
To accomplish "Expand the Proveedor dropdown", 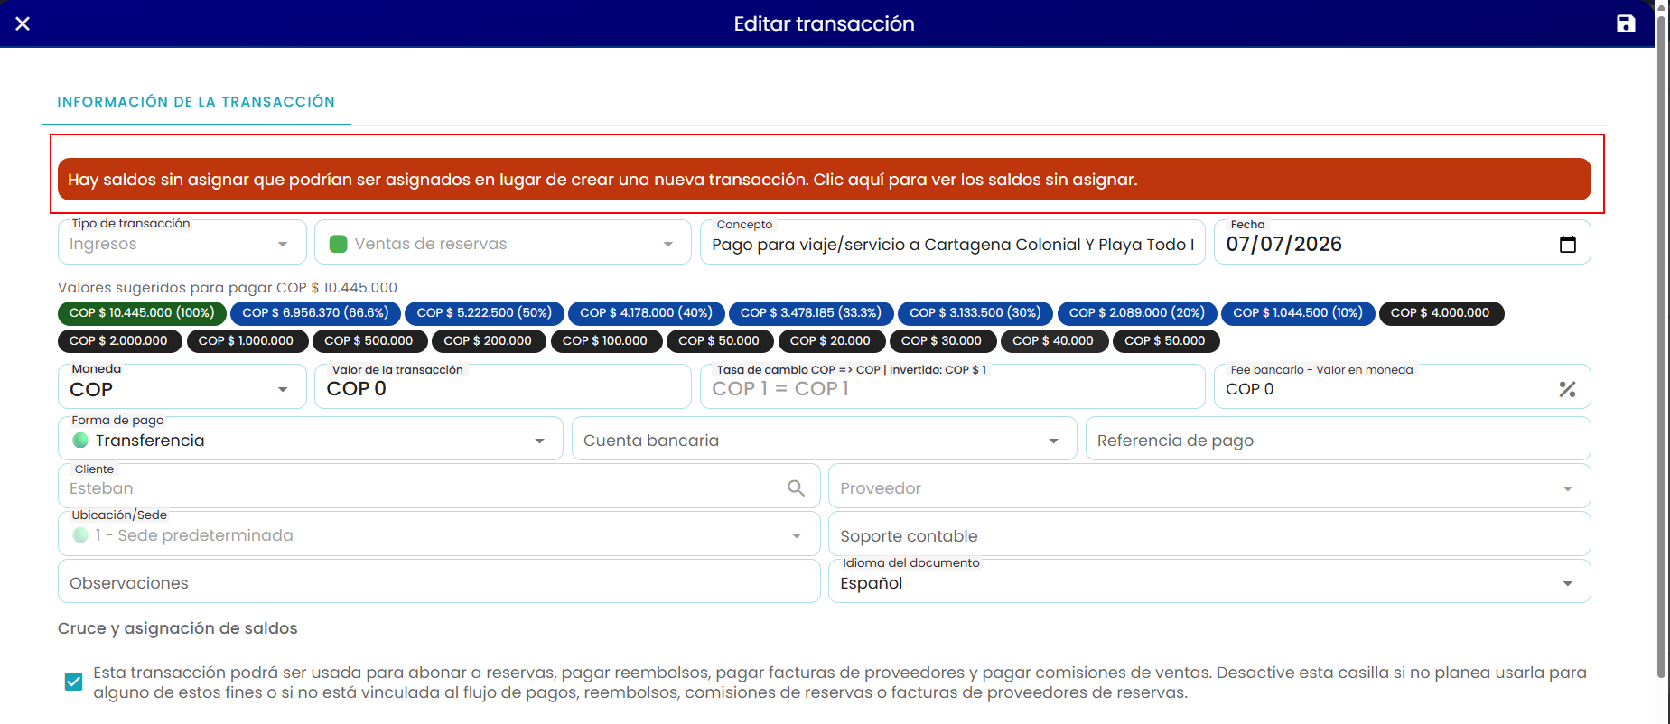I will pyautogui.click(x=1568, y=488).
